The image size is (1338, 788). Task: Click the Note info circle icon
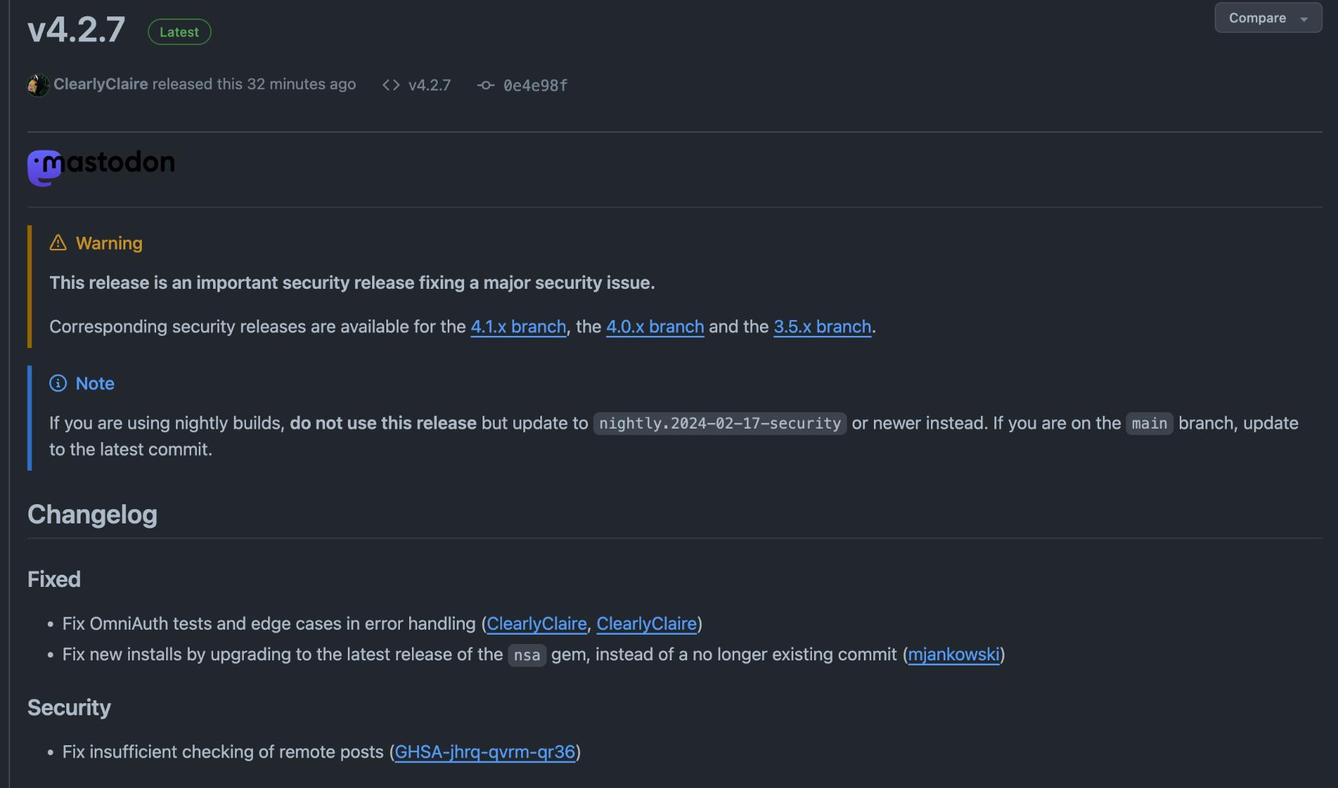[x=58, y=384]
